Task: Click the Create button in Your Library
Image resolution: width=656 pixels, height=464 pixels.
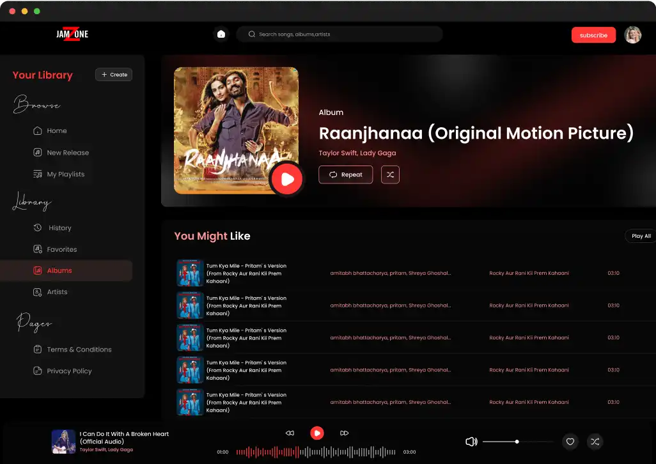Action: (x=114, y=74)
